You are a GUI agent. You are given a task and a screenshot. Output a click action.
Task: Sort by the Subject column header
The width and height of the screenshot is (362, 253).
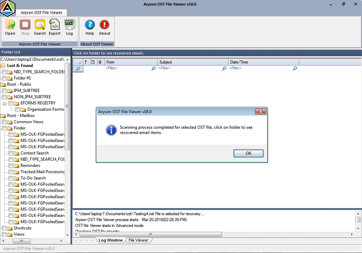coord(193,62)
